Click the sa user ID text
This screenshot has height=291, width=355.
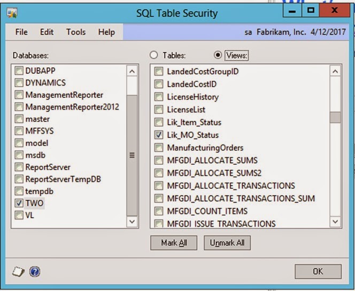(x=248, y=33)
